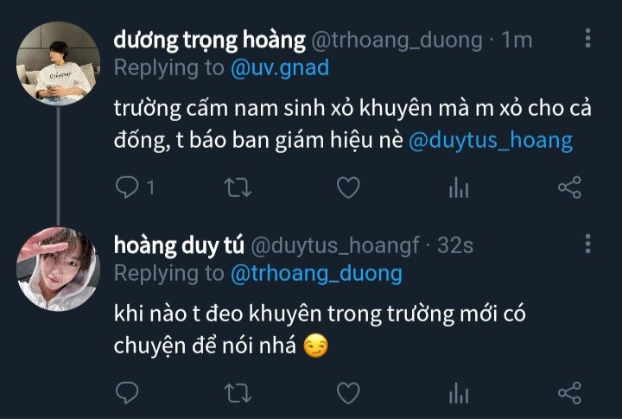Retweet hoàng duy tú's tweet
622x419 pixels.
coord(238,393)
